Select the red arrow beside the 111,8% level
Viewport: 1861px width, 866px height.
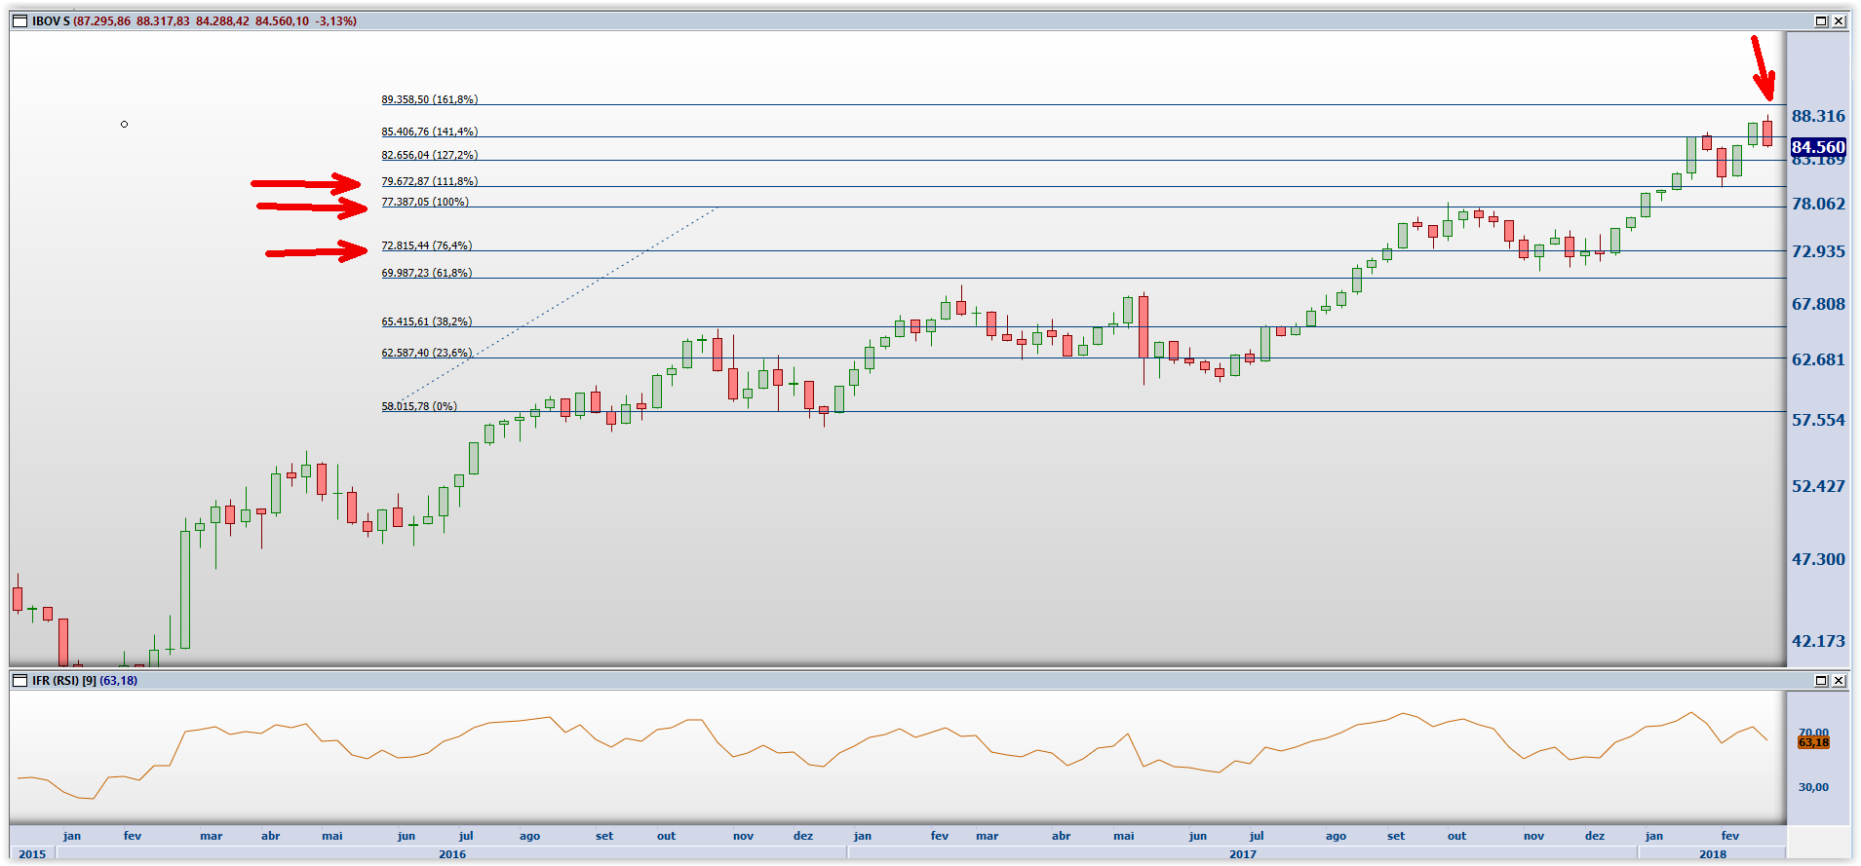coord(306,183)
